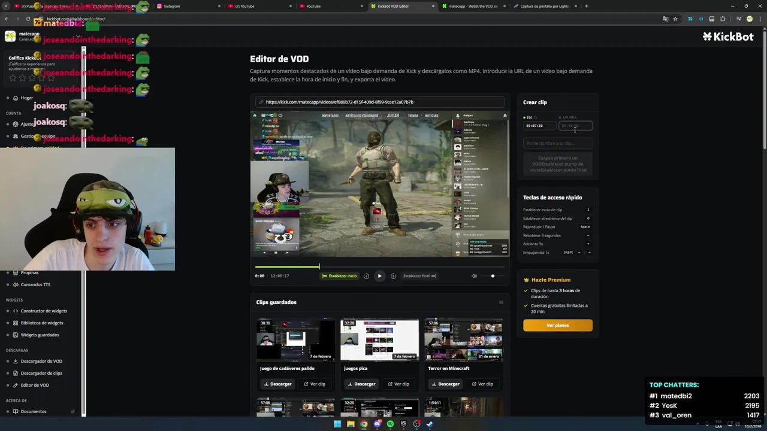Viewport: 767px width, 431px height.
Task: Click the rewind 5 seconds icon
Action: tap(366, 276)
